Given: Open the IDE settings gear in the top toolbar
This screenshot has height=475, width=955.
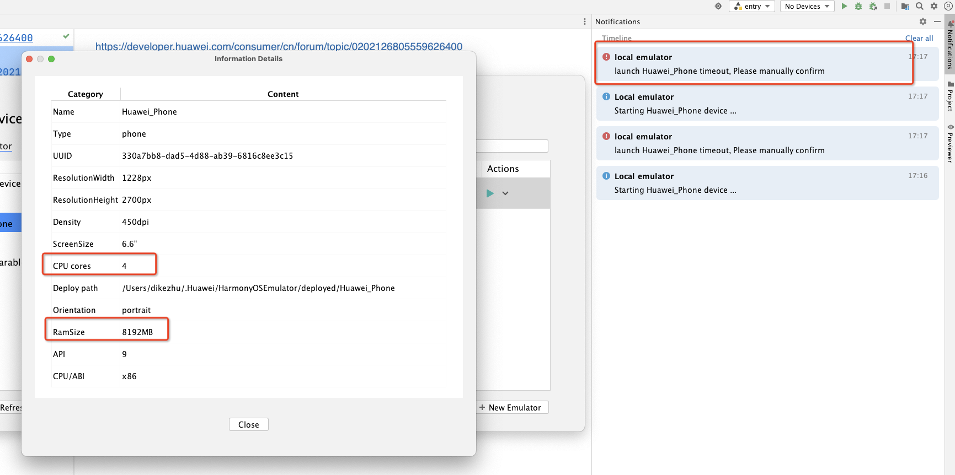Looking at the screenshot, I should [934, 6].
